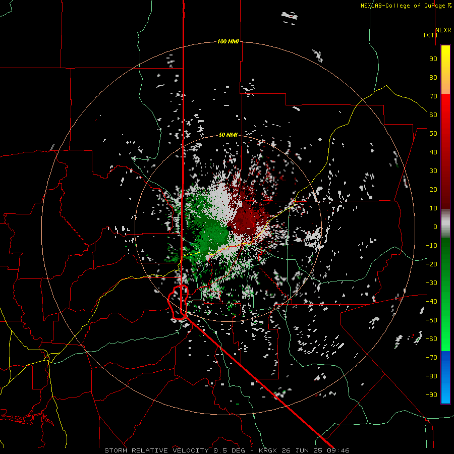
Task: Select the -50 scale label
Action: [x=431, y=320]
